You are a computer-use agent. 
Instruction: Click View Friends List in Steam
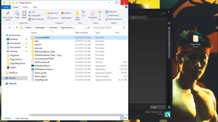point(154,112)
